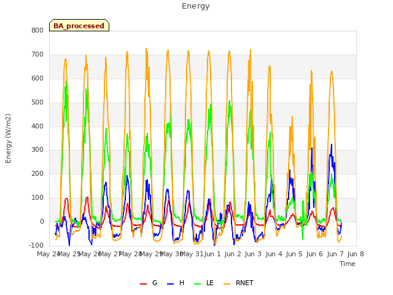Click the 'May 31' x-axis tick label

click(x=192, y=254)
